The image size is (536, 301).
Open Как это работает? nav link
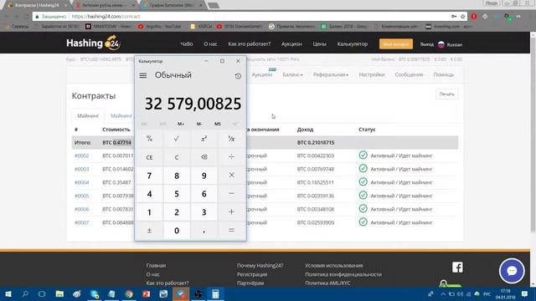click(250, 44)
